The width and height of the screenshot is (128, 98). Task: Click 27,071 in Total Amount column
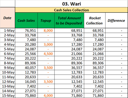pyautogui.click(x=69, y=91)
